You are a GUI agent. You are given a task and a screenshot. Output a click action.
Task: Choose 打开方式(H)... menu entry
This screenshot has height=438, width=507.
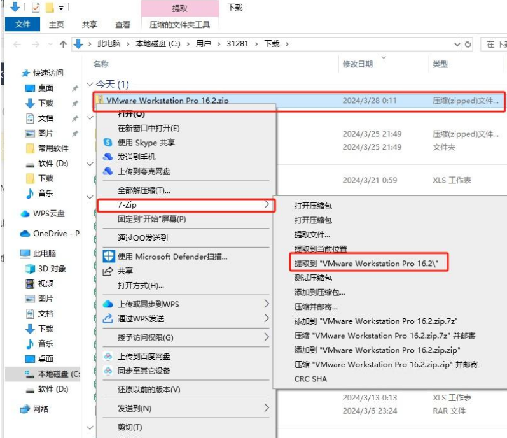186,286
